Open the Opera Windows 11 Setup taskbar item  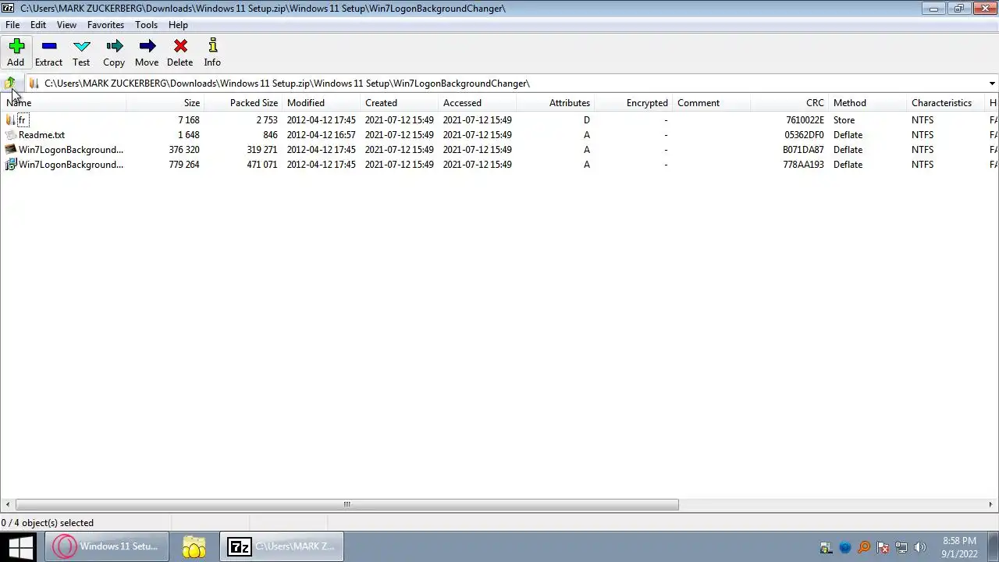point(106,546)
